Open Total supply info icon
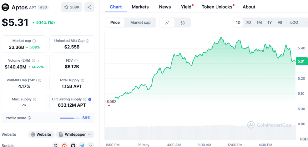The width and height of the screenshot is (308, 147). [83, 80]
